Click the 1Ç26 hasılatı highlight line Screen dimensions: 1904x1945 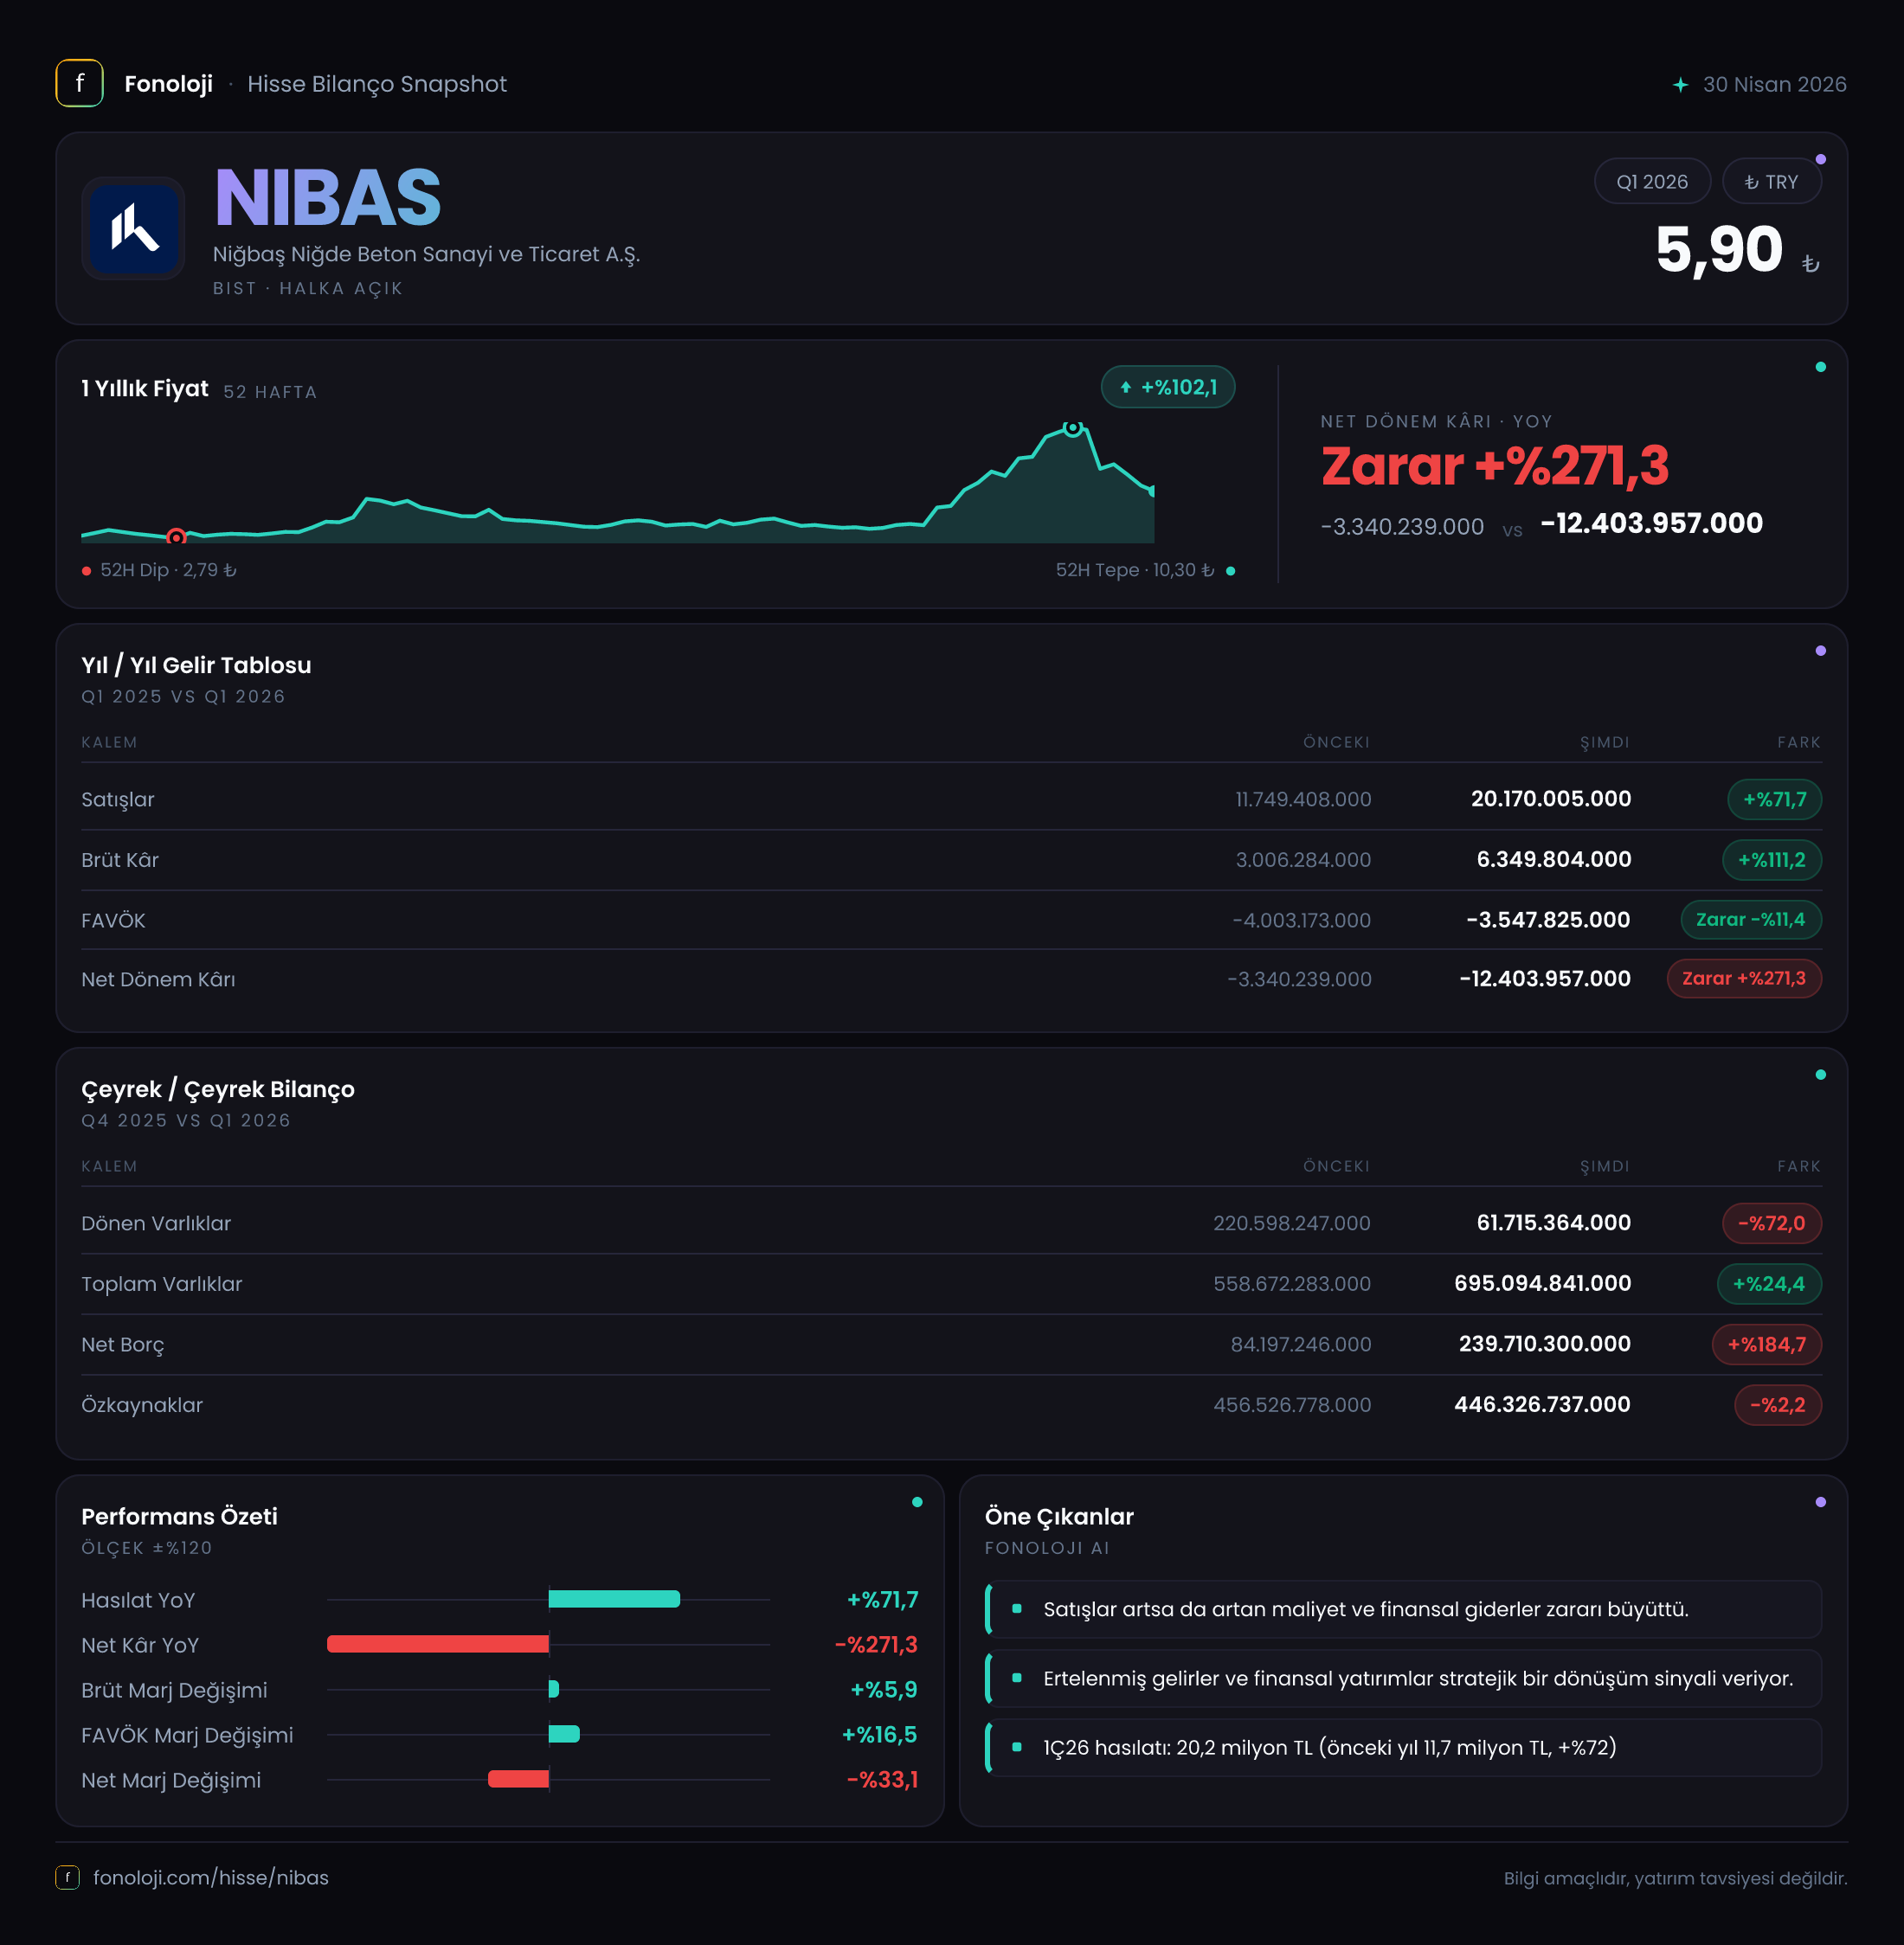pyautogui.click(x=1403, y=1747)
